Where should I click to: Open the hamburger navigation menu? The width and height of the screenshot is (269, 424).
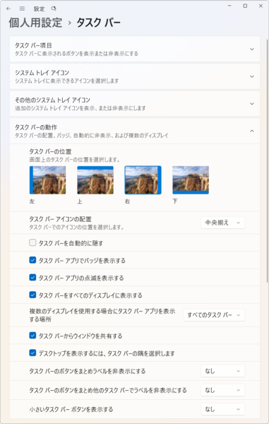pos(22,8)
